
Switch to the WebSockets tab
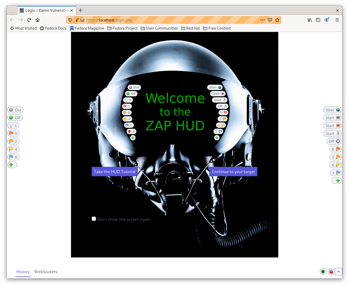tap(46, 272)
